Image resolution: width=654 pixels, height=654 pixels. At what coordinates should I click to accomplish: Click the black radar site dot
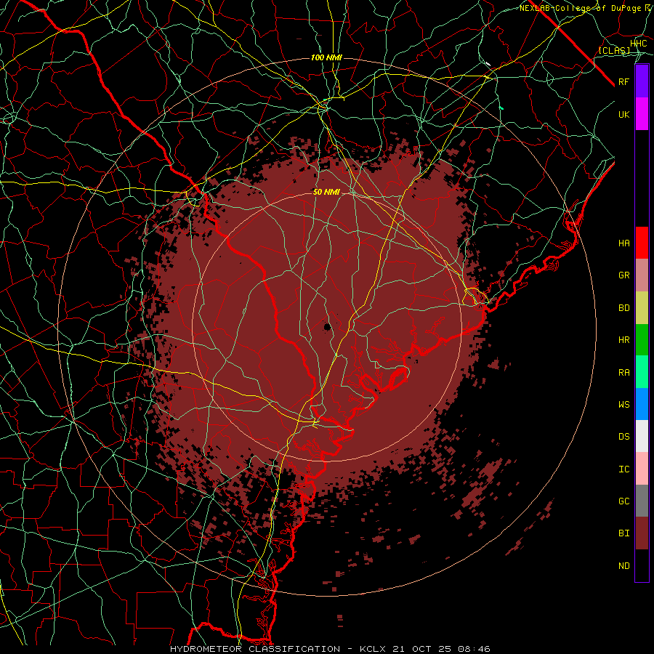pyautogui.click(x=328, y=326)
